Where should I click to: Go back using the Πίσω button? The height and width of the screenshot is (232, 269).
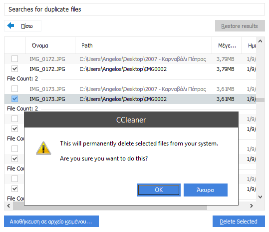[22, 26]
